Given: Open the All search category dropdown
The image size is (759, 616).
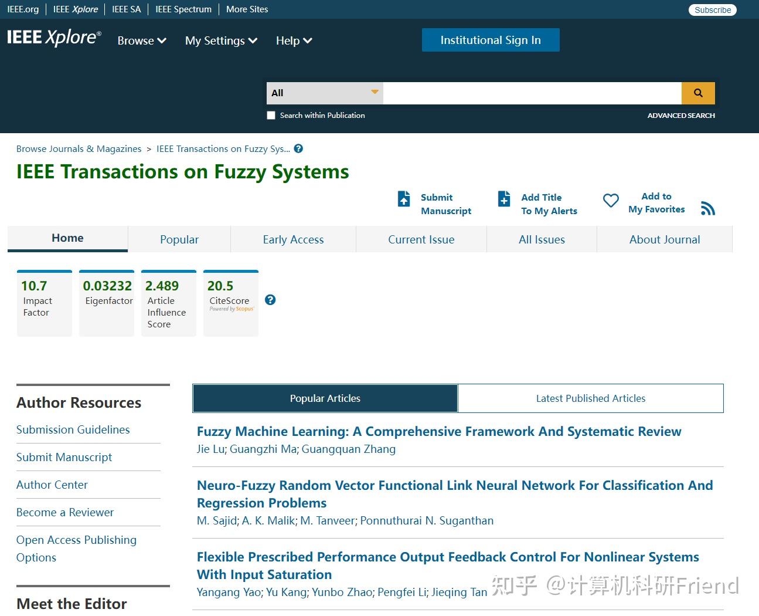Looking at the screenshot, I should click(325, 93).
